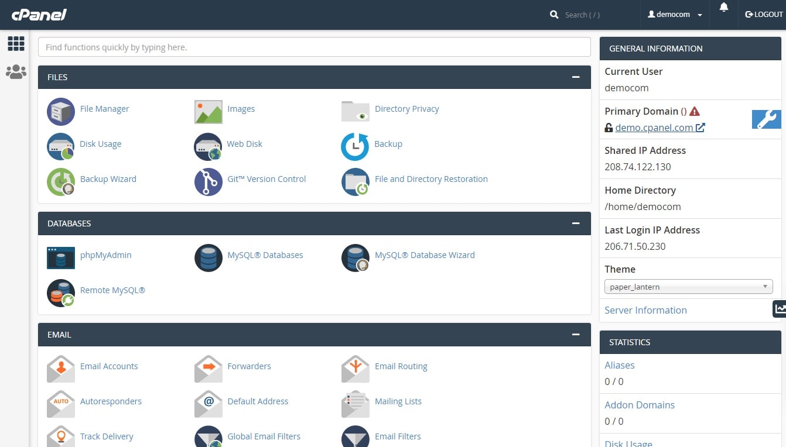Click the top Search ( / ) field
This screenshot has height=447, width=786.
click(597, 15)
